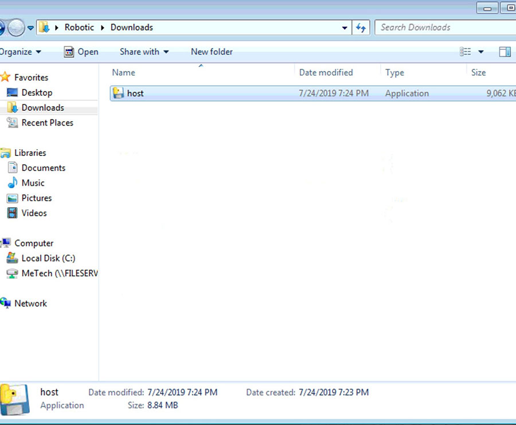
Task: Expand the Share with dropdown
Action: (x=144, y=52)
